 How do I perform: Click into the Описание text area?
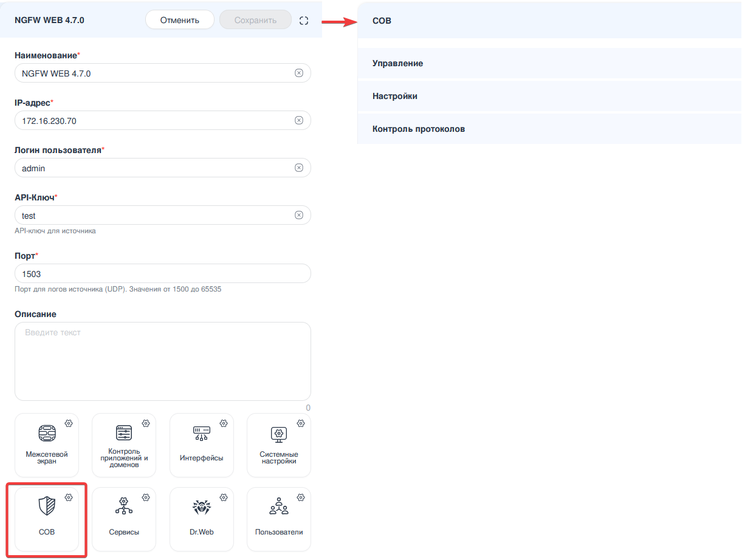click(162, 361)
